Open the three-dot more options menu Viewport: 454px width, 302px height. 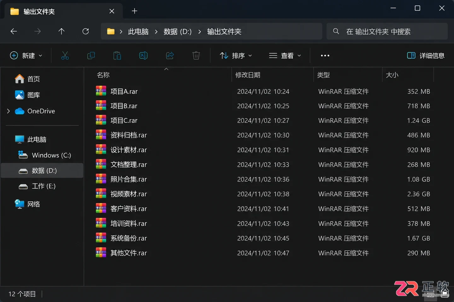tap(325, 56)
